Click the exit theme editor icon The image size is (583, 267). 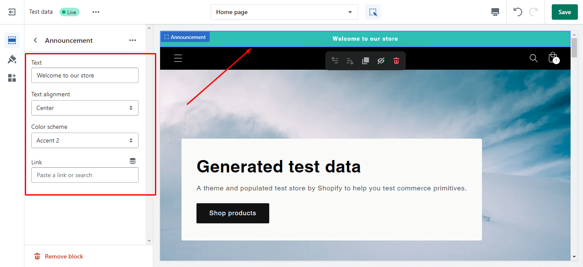12,12
